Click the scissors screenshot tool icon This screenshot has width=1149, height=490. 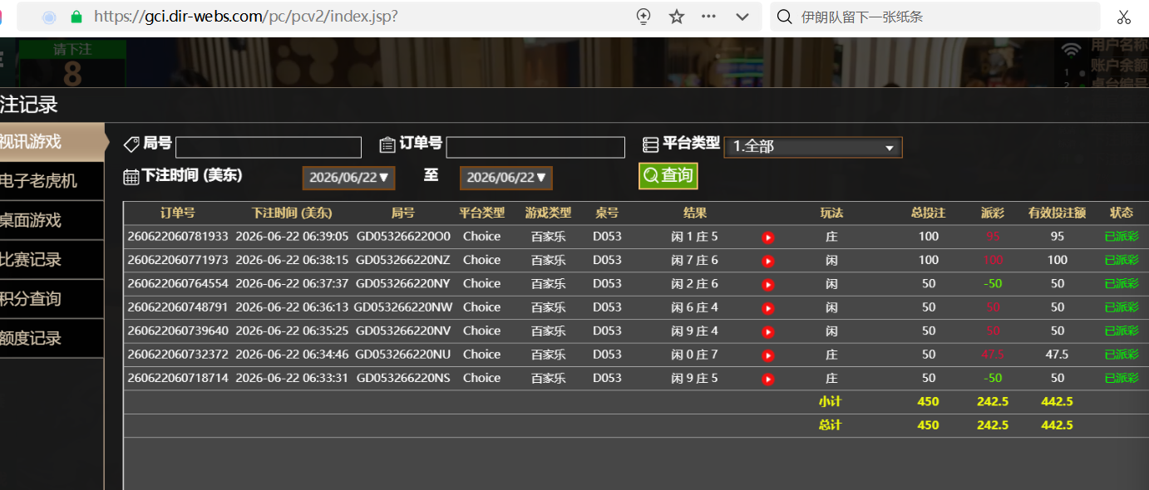click(x=1123, y=17)
